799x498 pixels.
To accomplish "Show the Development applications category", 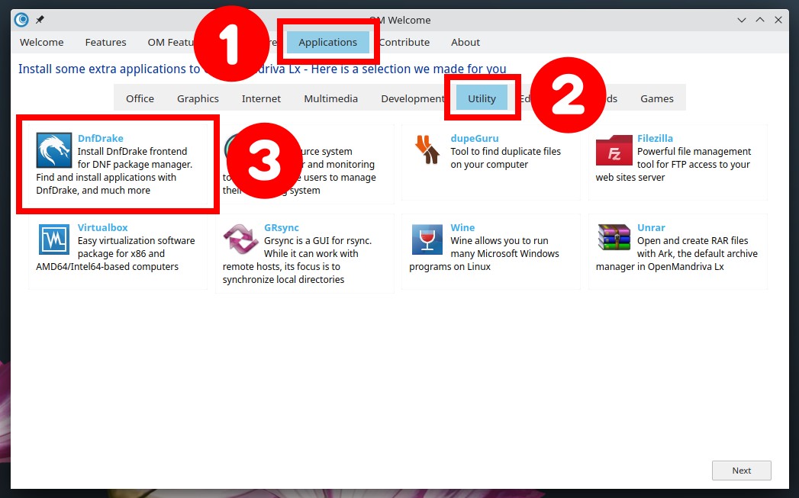I will point(413,98).
